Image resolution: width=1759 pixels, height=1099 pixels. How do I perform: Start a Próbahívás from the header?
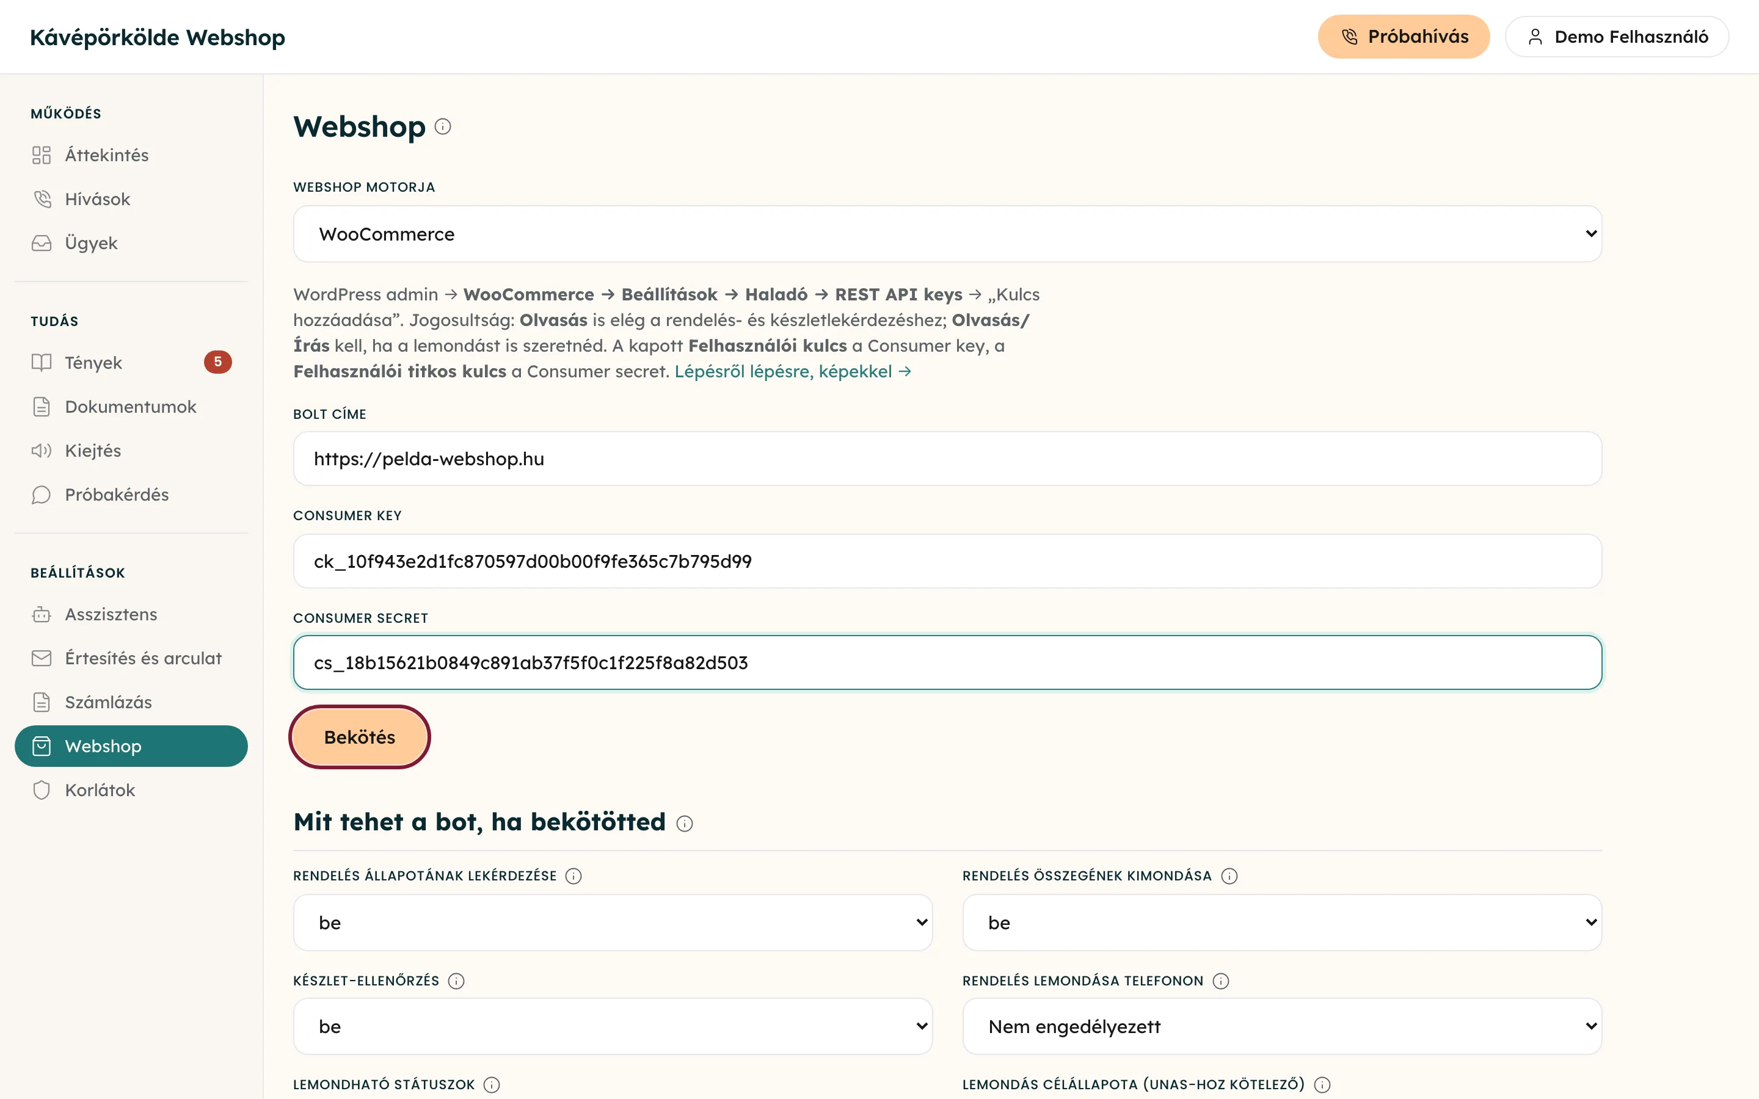pyautogui.click(x=1404, y=37)
